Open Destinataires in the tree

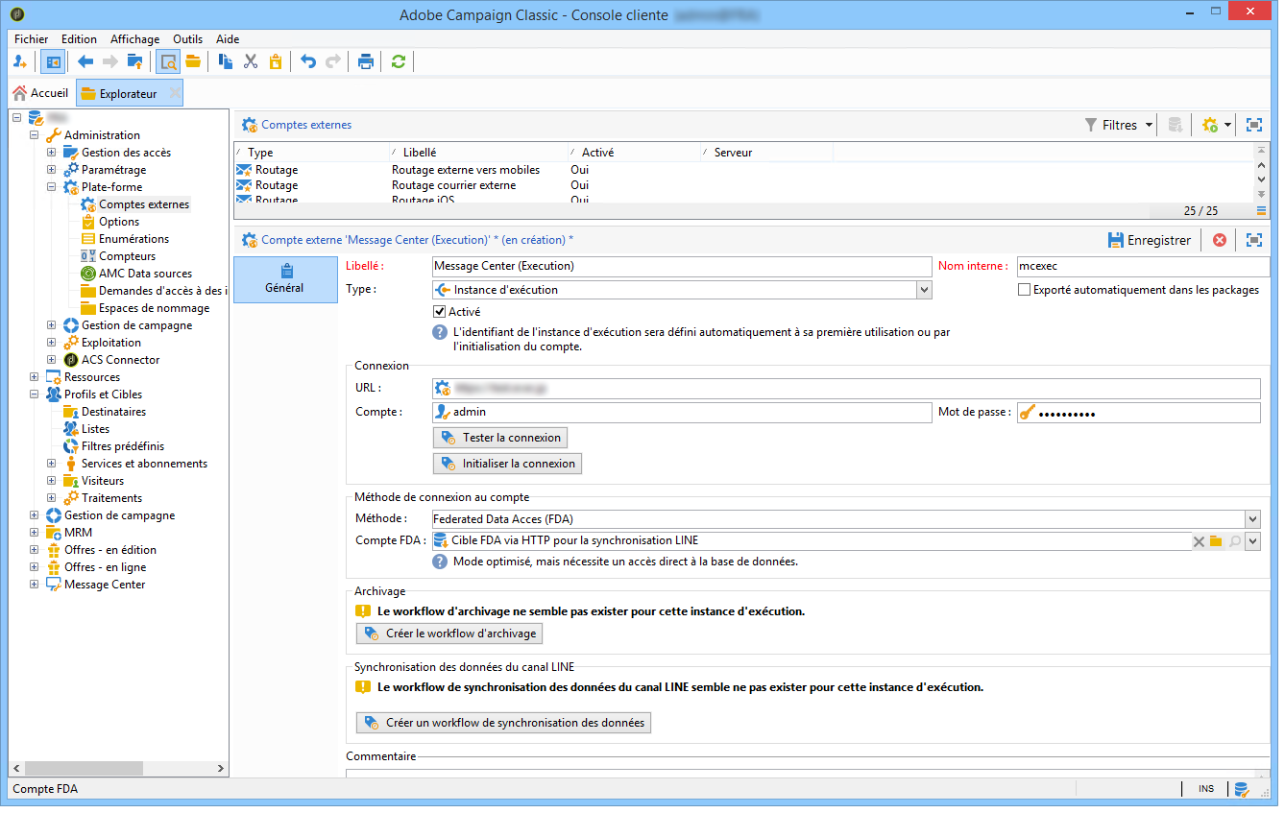(113, 412)
